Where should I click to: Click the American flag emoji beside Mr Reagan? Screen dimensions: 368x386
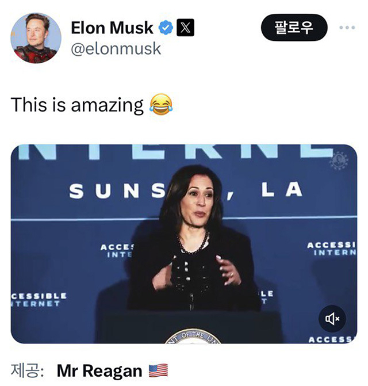pos(159,370)
